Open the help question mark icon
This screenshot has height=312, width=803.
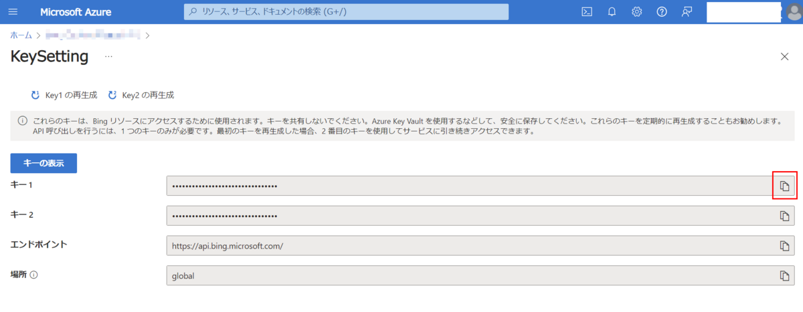click(x=662, y=12)
